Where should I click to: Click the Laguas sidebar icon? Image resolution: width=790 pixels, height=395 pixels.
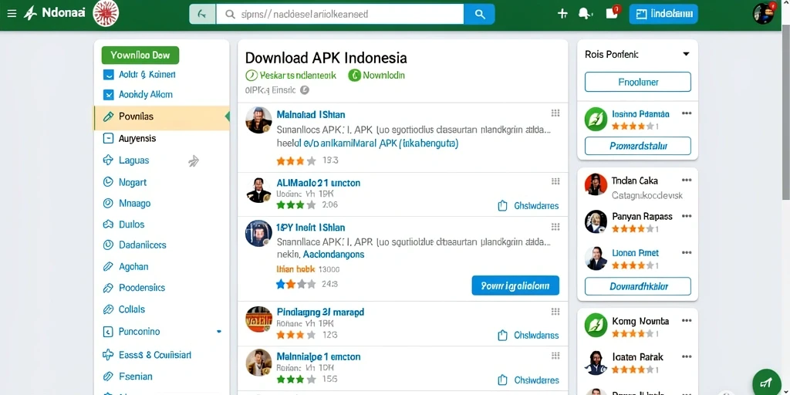[x=108, y=160]
